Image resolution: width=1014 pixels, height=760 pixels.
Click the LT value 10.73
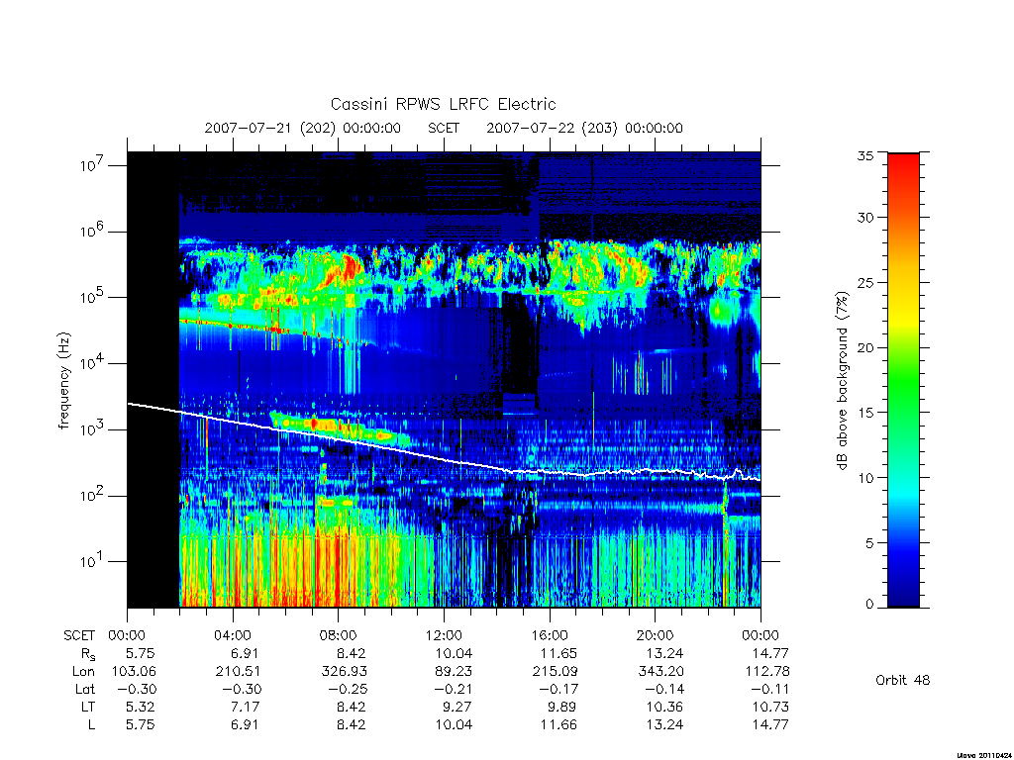tap(770, 707)
